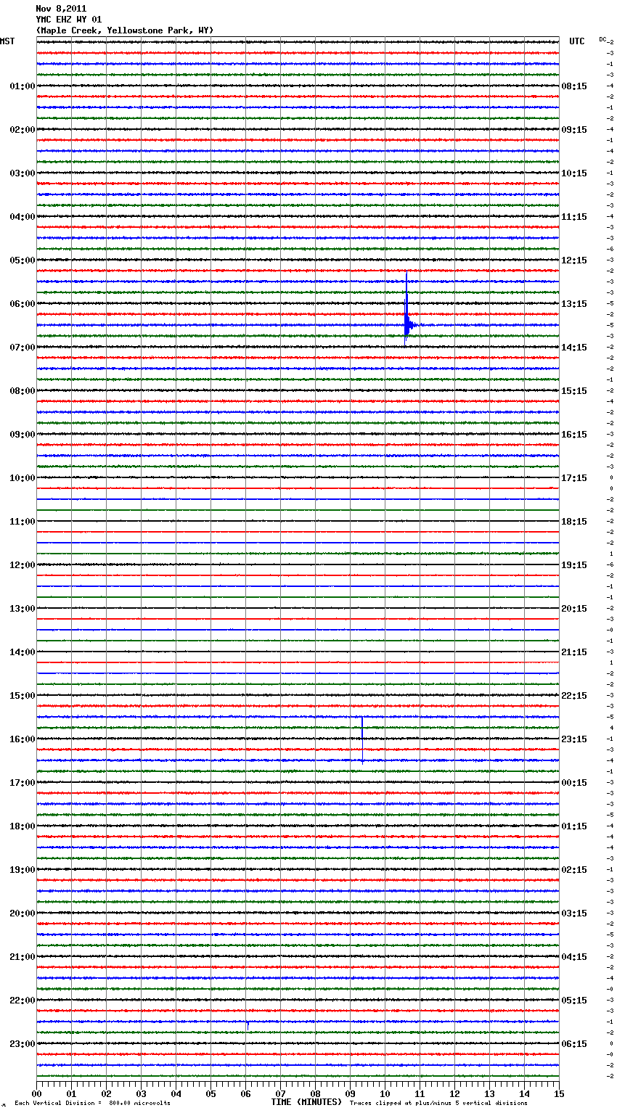Click the "17:15" UTC time label

coord(574,478)
